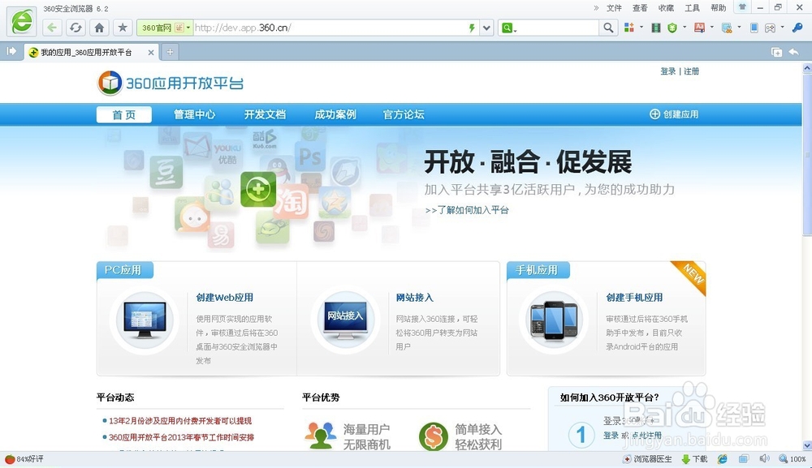812x468 pixels.
Task: Open news 13年2月份涉及应用内付费开发者可以提现
Action: click(x=180, y=421)
